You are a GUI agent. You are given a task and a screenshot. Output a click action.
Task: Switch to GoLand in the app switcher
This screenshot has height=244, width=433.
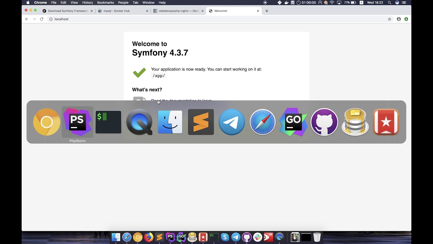[293, 122]
